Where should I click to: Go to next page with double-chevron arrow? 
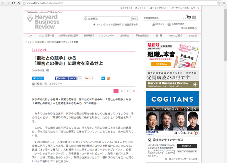pyautogui.click(x=134, y=91)
